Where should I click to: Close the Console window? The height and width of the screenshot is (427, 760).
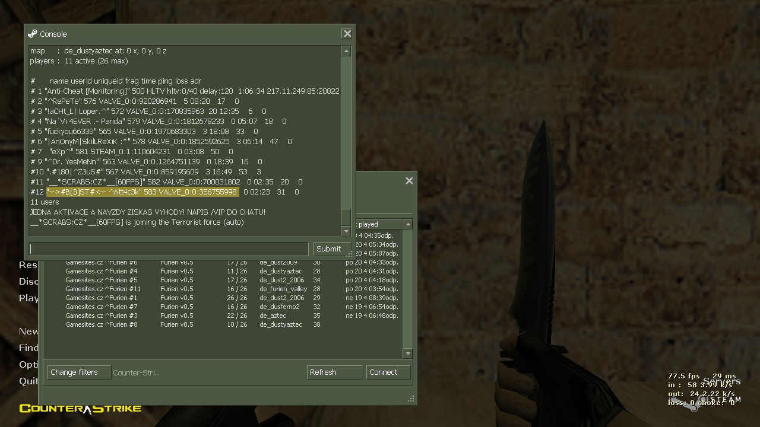pyautogui.click(x=347, y=34)
